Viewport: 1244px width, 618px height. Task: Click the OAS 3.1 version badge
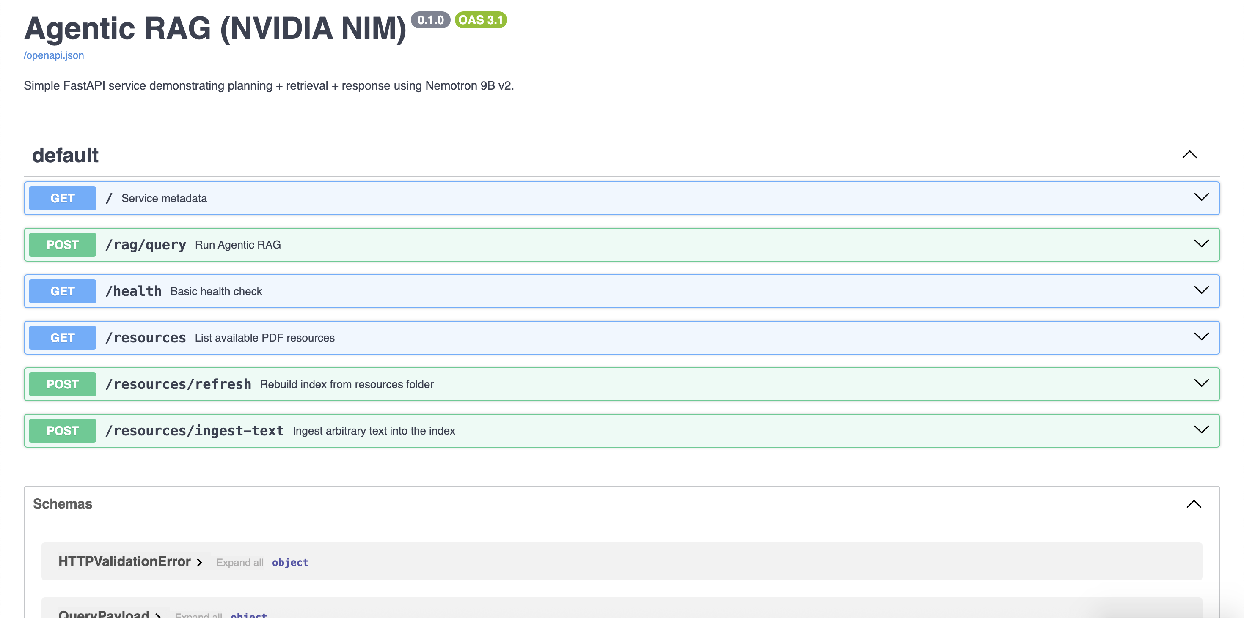(481, 20)
